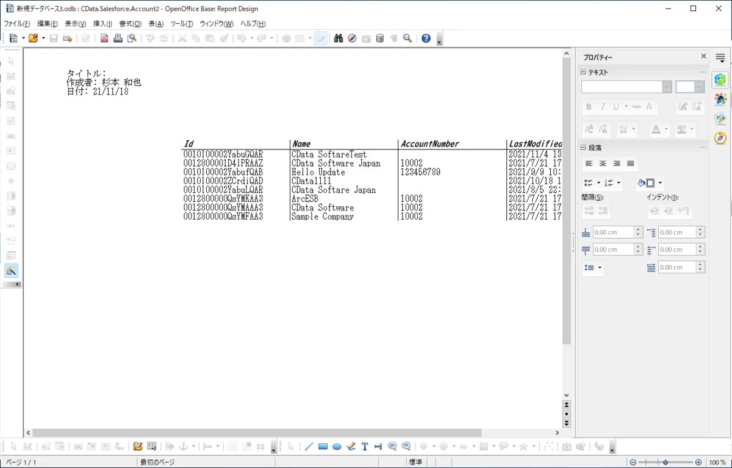This screenshot has width=732, height=468.
Task: Open the ファイル menu
Action: pos(16,24)
